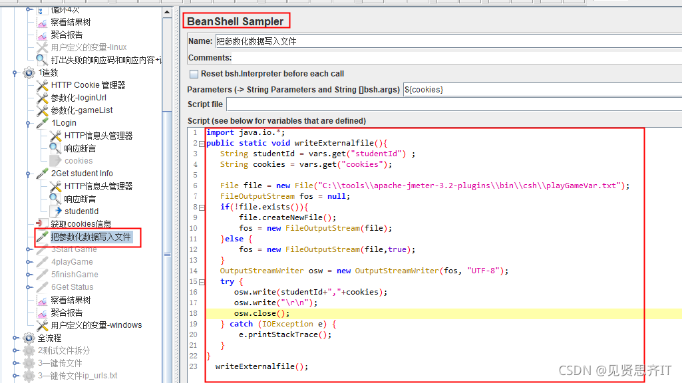Select the disabled 4playGame sampler
The image size is (682, 383).
coord(72,261)
